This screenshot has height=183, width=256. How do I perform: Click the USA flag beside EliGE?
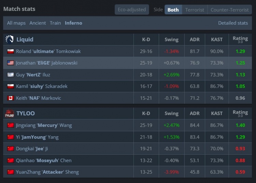point(10,63)
